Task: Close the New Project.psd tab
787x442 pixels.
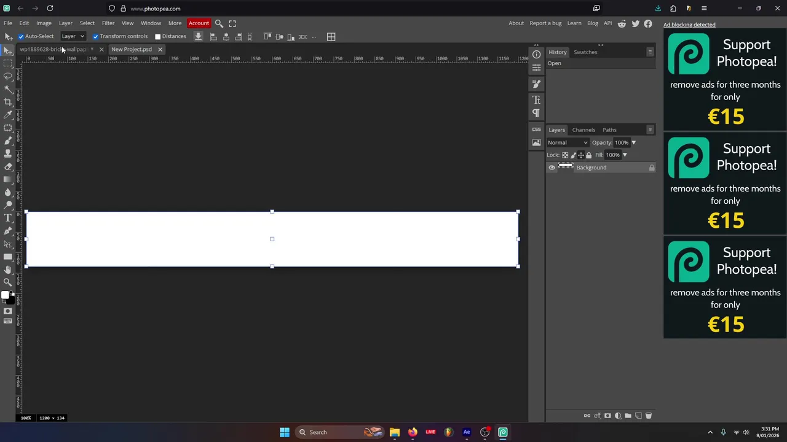Action: [160, 49]
